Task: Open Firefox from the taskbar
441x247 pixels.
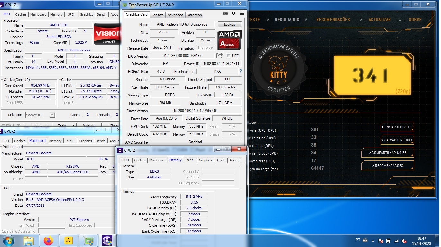Action: 49,241
